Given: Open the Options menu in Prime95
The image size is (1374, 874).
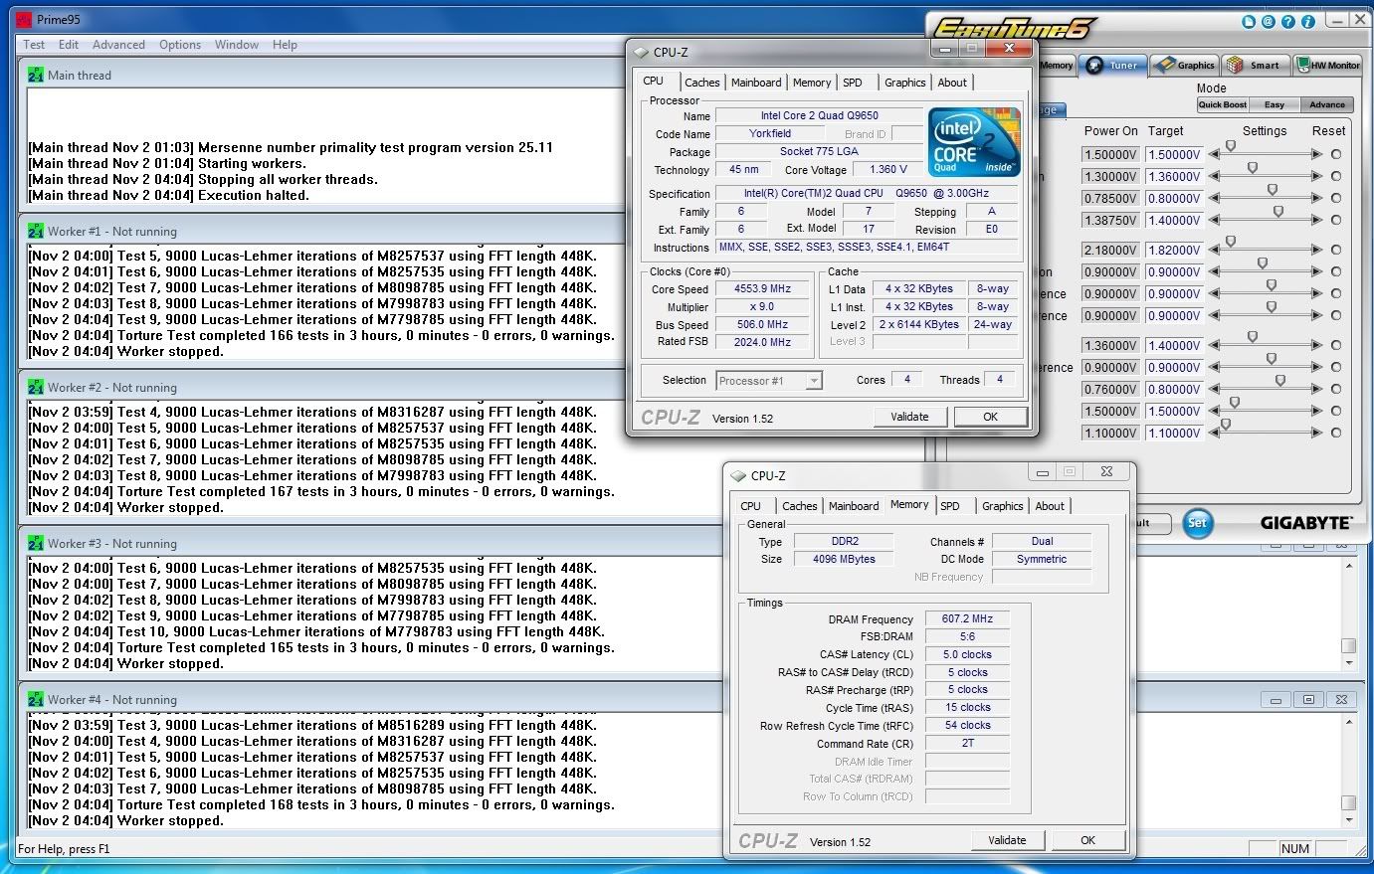Looking at the screenshot, I should [x=180, y=45].
